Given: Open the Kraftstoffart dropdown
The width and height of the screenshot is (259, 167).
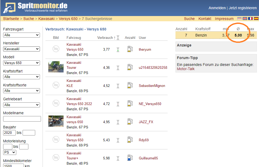Looking at the screenshot, I should tap(22, 77).
